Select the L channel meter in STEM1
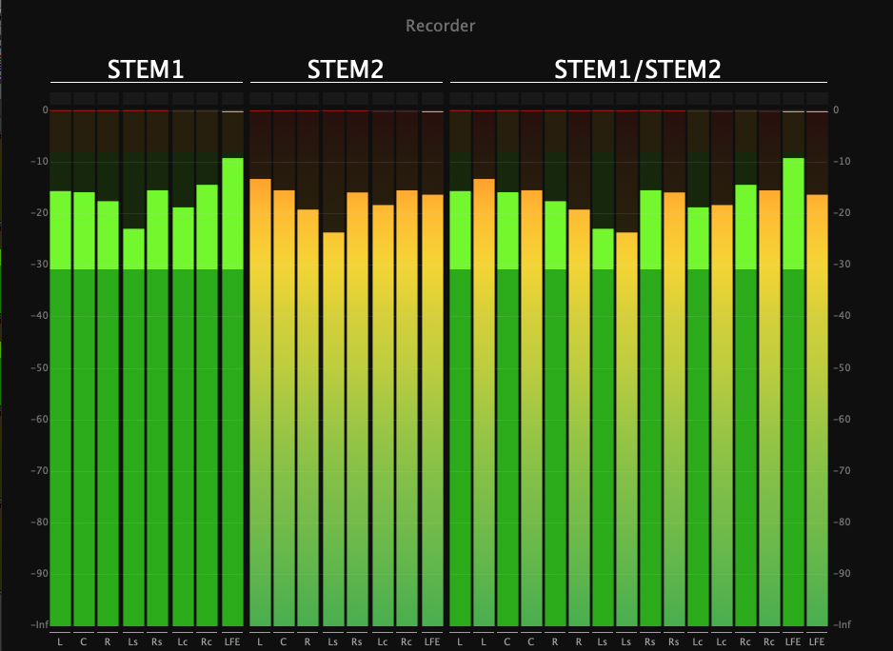This screenshot has width=893, height=651. 59,381
